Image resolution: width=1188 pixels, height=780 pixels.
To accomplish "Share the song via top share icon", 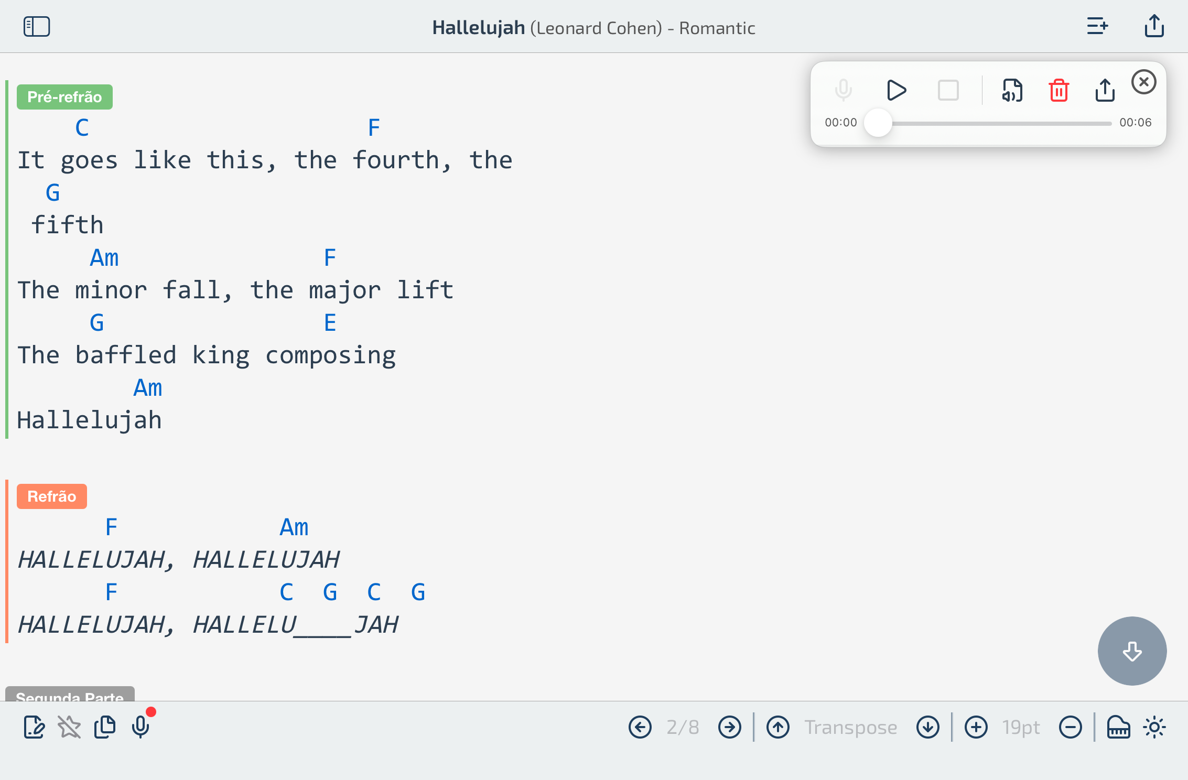I will click(x=1154, y=26).
